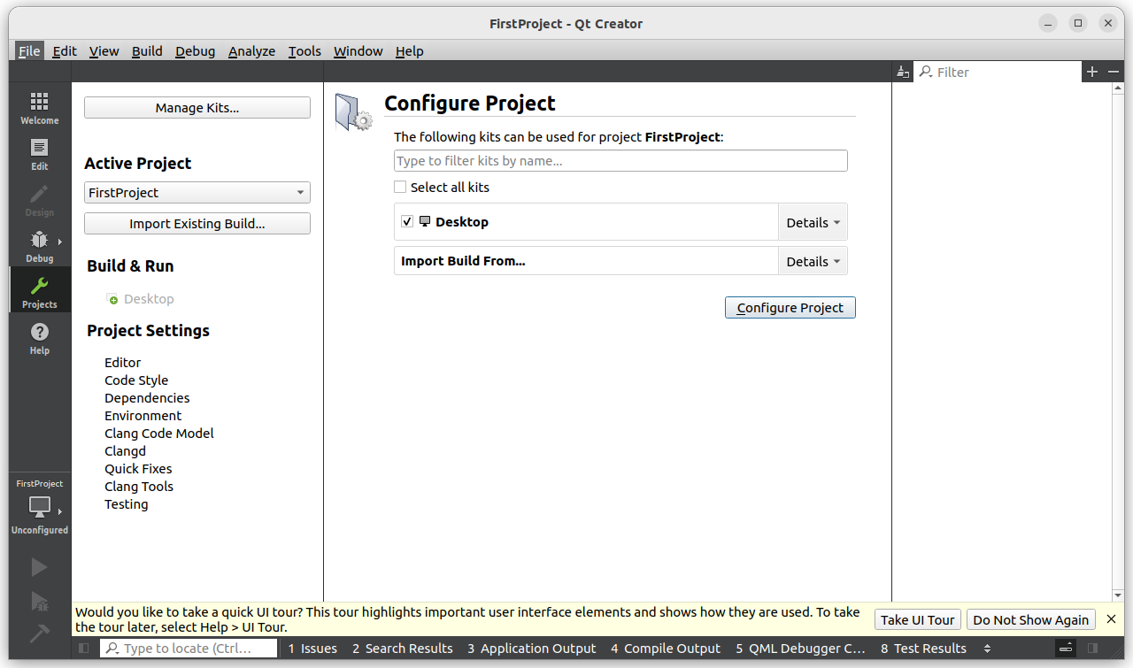The image size is (1133, 668).
Task: Open the output panes selector arrows
Action: click(988, 649)
